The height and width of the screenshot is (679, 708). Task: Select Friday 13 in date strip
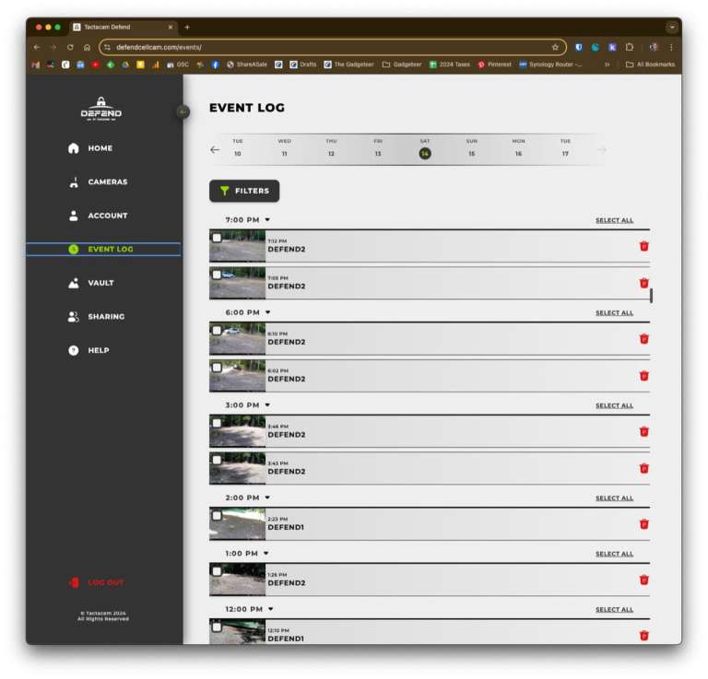pos(378,148)
